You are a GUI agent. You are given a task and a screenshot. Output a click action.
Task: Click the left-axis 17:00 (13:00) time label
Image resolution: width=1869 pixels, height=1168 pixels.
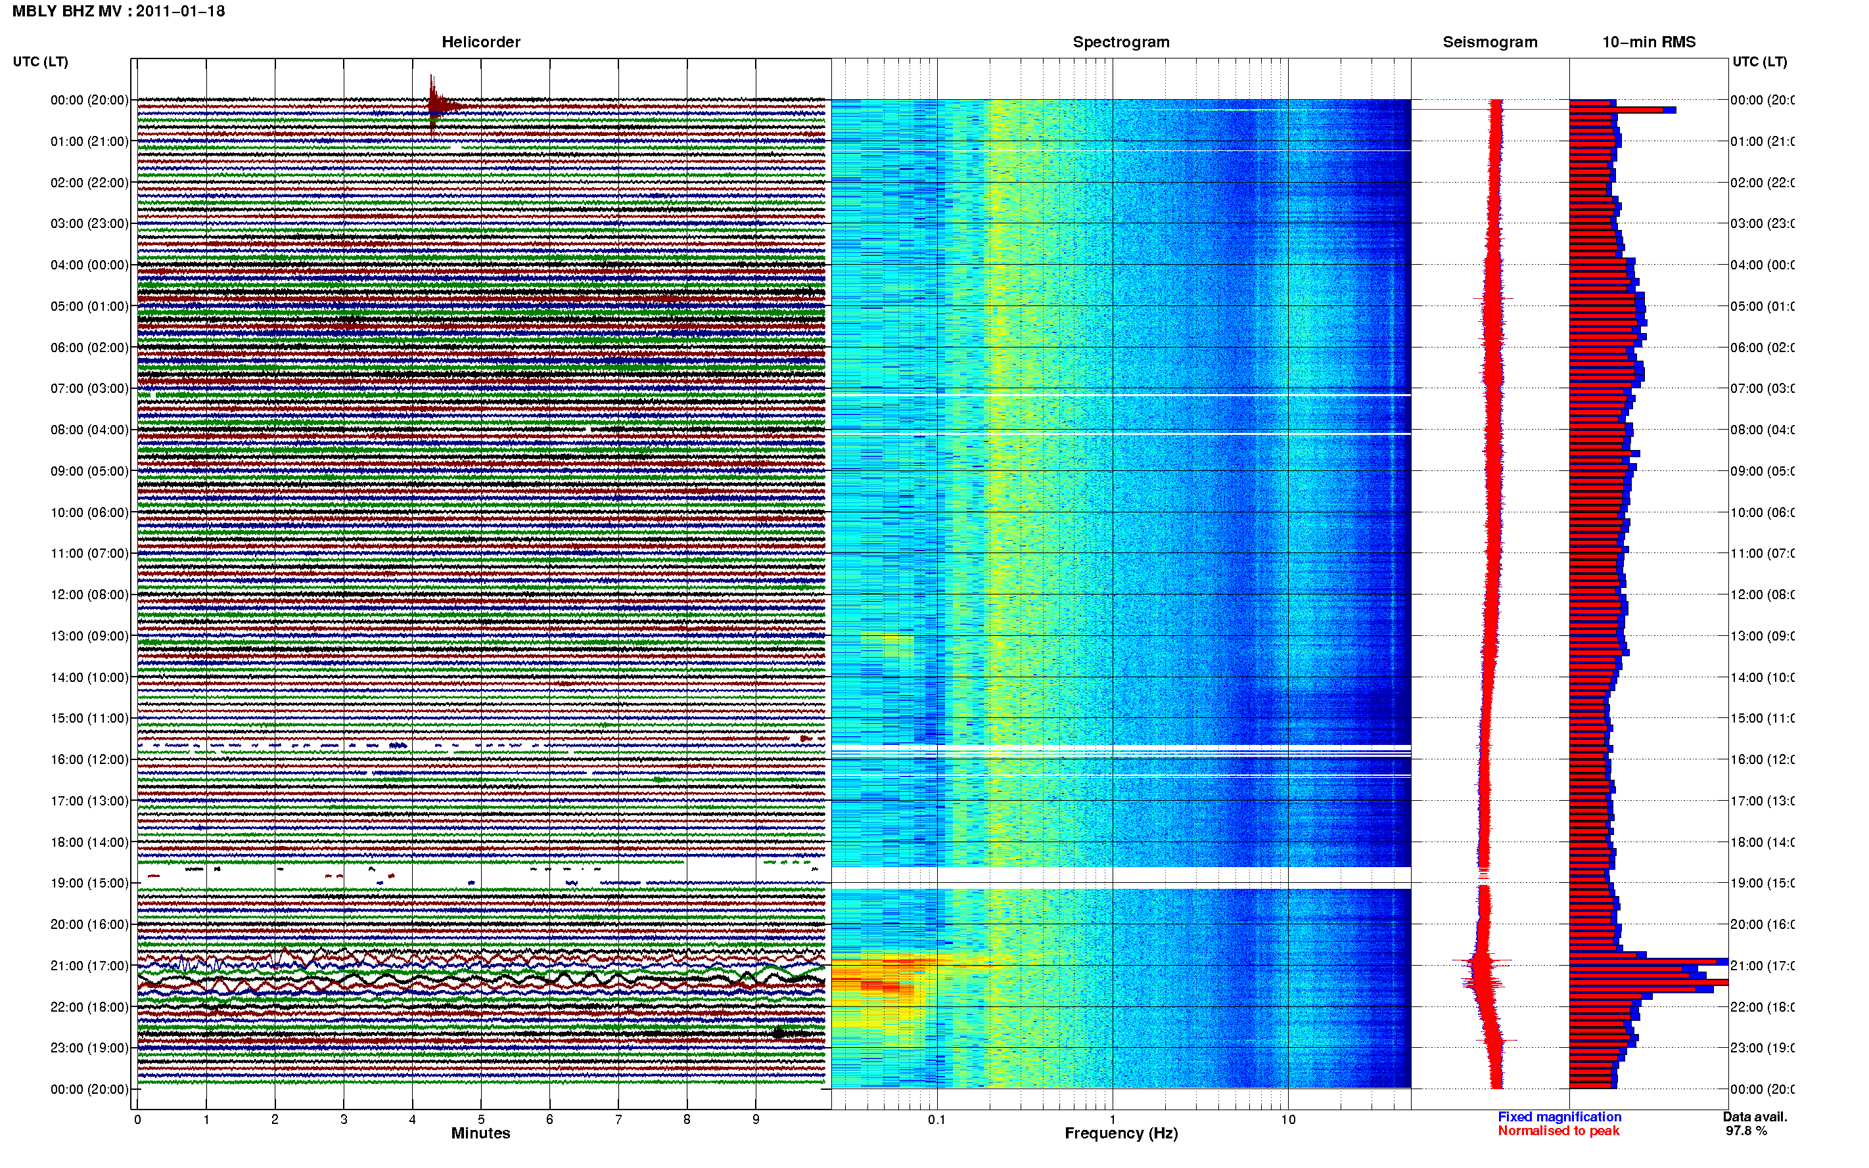[x=89, y=801]
